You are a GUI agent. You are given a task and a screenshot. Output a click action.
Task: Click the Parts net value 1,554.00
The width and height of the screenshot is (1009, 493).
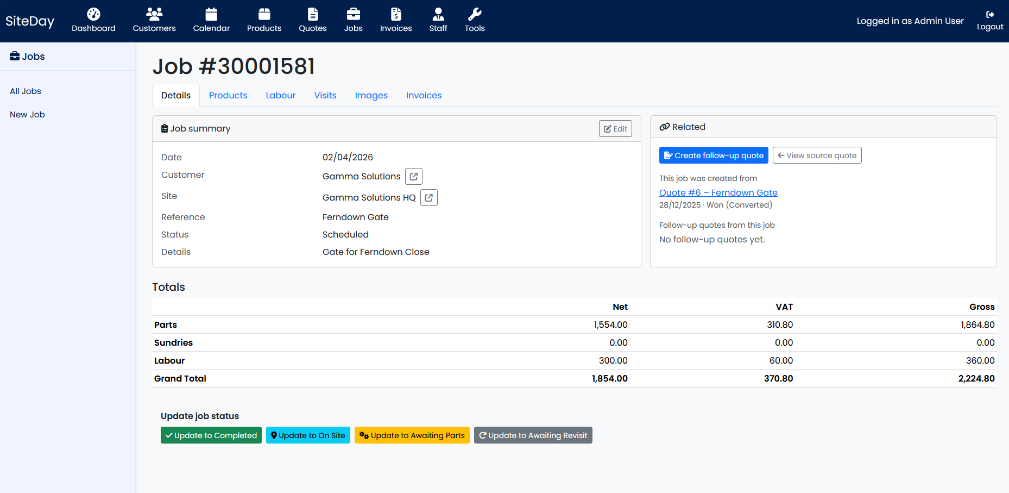point(610,324)
